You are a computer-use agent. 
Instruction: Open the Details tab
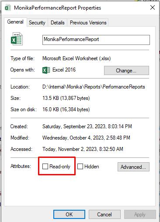[58, 23]
